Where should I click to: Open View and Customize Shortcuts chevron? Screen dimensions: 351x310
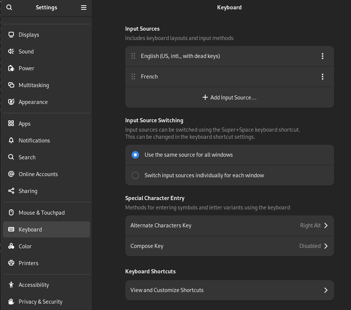pos(326,290)
